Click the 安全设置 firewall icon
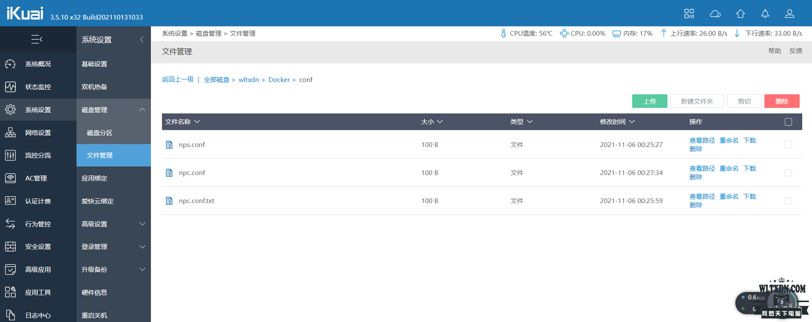The width and height of the screenshot is (812, 322). tap(10, 247)
